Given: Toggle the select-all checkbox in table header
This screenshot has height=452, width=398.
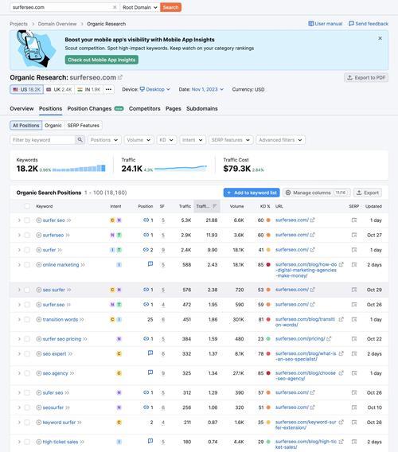Looking at the screenshot, I should point(27,206).
